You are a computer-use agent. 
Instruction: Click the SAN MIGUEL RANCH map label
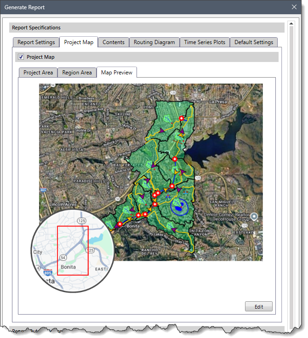pos(221,204)
